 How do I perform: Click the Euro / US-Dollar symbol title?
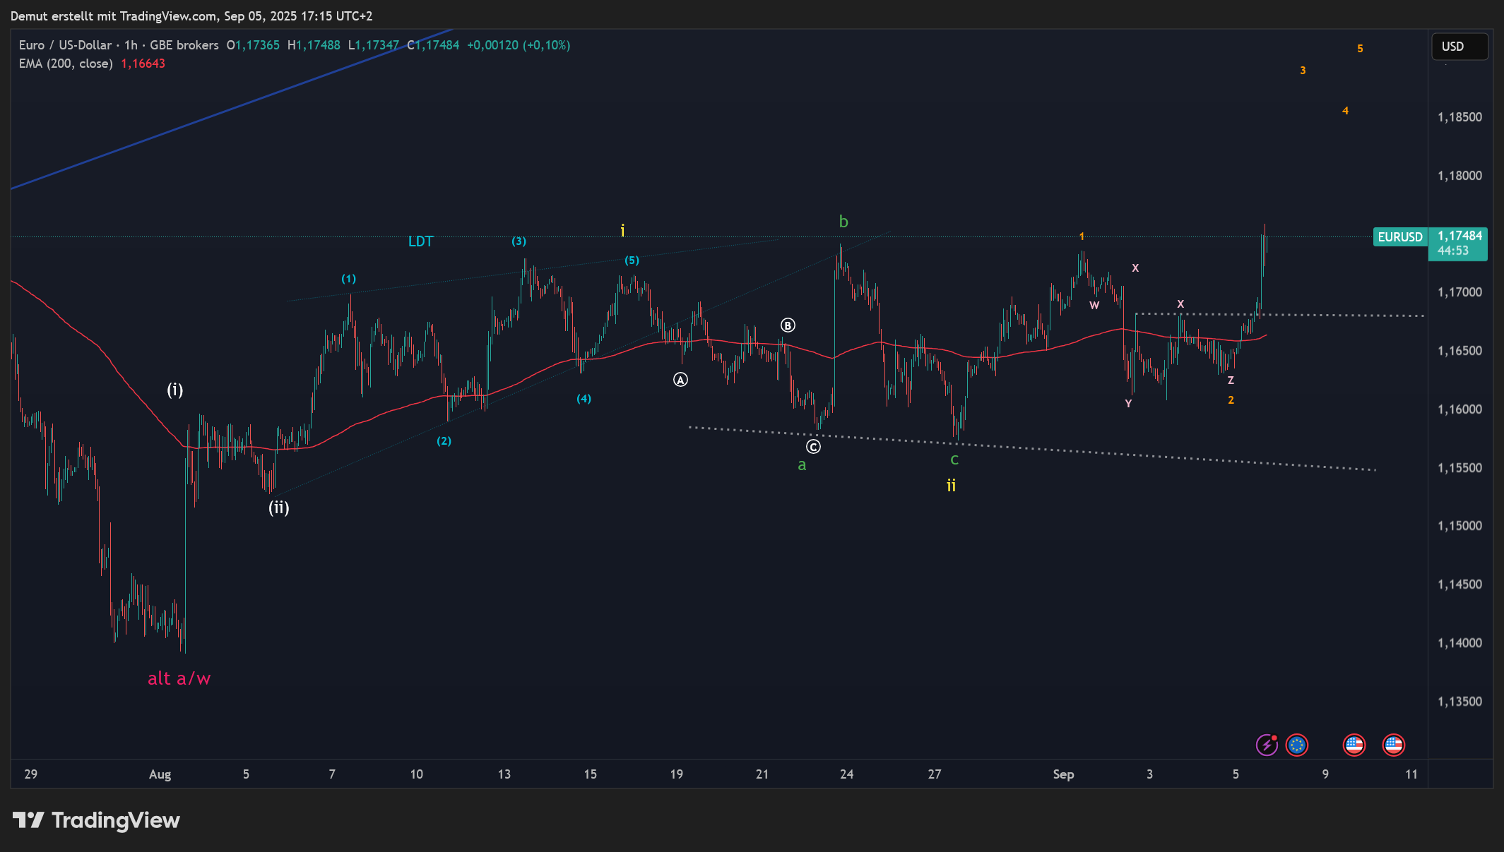tap(65, 45)
